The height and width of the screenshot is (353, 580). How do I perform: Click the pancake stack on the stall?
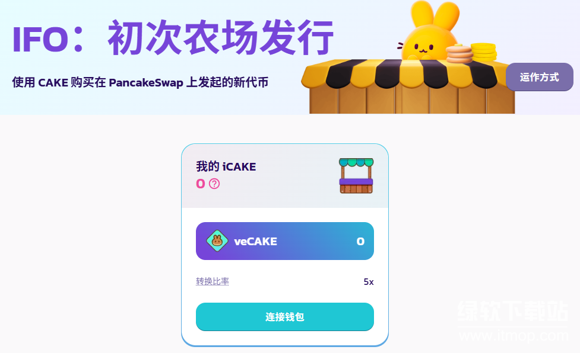(x=459, y=54)
